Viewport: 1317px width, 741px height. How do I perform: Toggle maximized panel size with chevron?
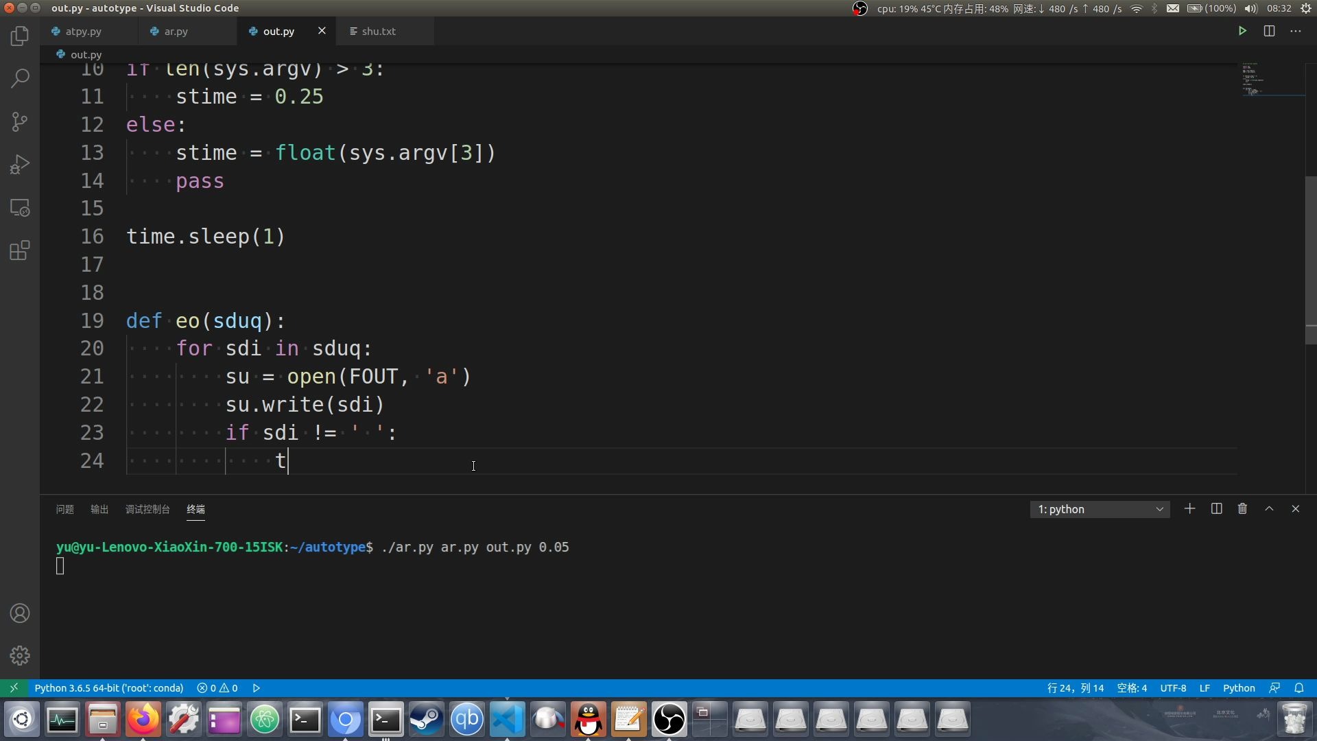[x=1269, y=509]
